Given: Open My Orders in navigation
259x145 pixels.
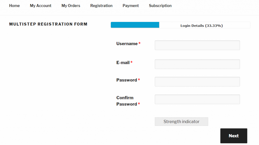Looking at the screenshot, I should point(71,6).
